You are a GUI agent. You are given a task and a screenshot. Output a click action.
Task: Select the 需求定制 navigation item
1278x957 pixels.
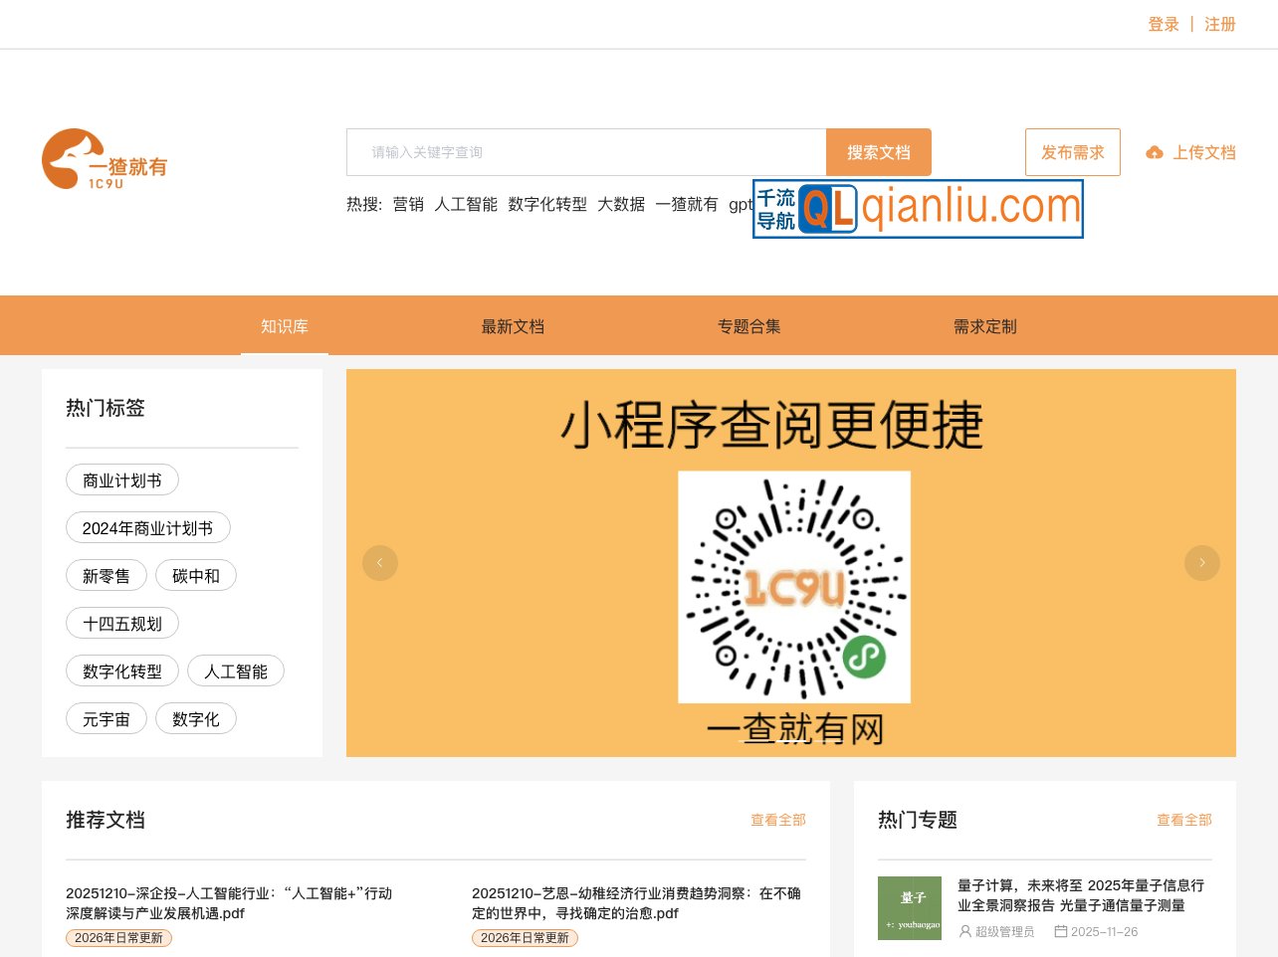(x=983, y=326)
